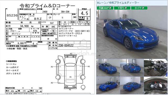Click the shift type FAT
The height and width of the screenshot is (95, 168).
52,23
